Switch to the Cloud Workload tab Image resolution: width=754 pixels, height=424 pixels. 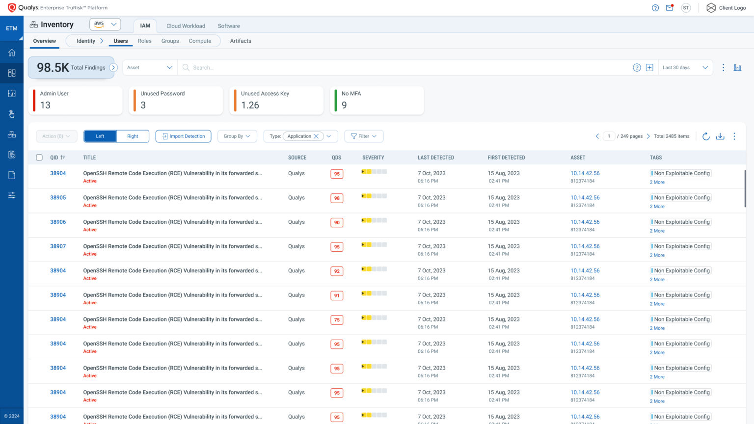pos(186,26)
